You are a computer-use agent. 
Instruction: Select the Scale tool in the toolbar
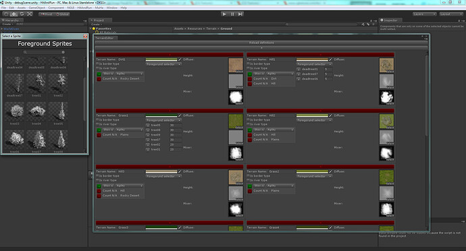(30, 14)
